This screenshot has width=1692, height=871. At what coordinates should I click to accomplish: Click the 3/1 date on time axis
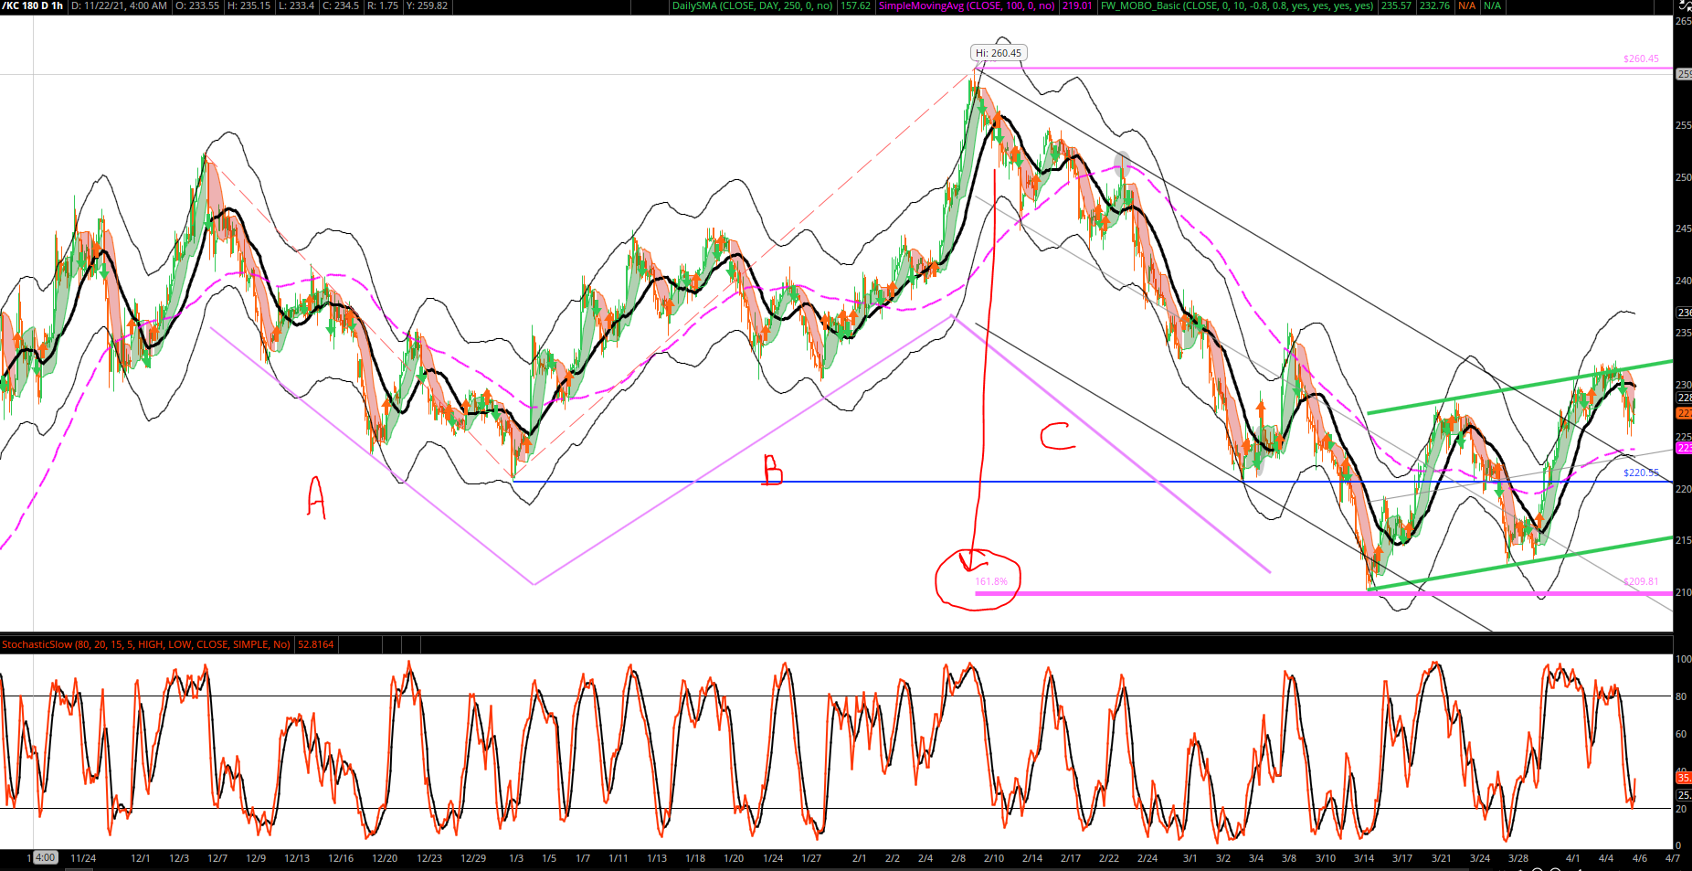click(1190, 858)
